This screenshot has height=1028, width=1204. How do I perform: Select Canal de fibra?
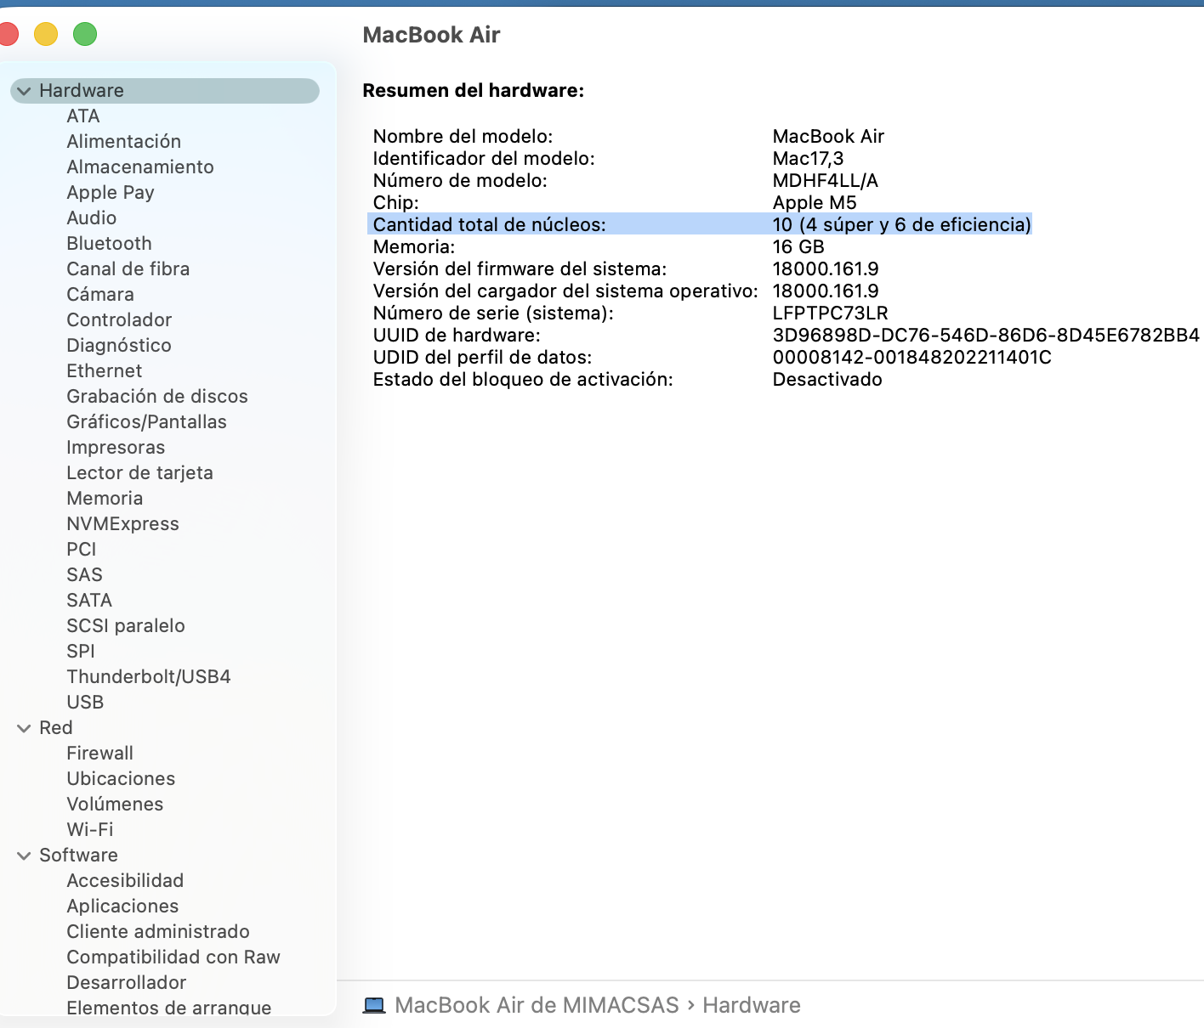(128, 269)
